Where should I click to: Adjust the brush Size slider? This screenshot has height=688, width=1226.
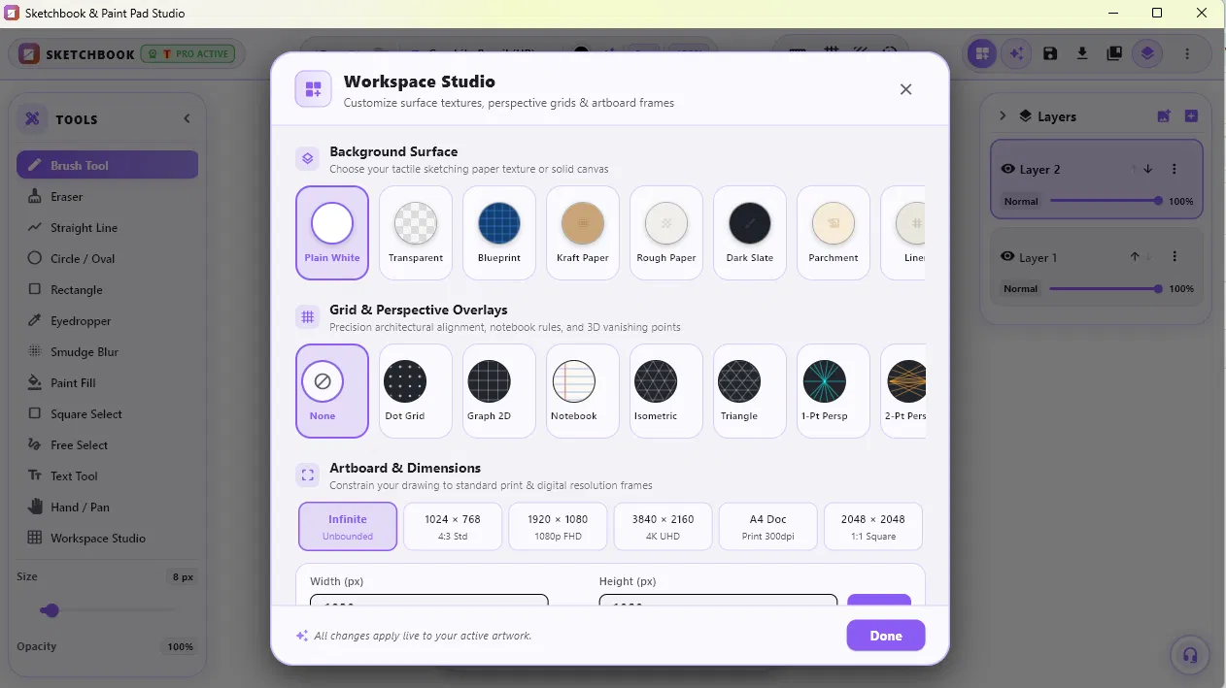pos(107,610)
